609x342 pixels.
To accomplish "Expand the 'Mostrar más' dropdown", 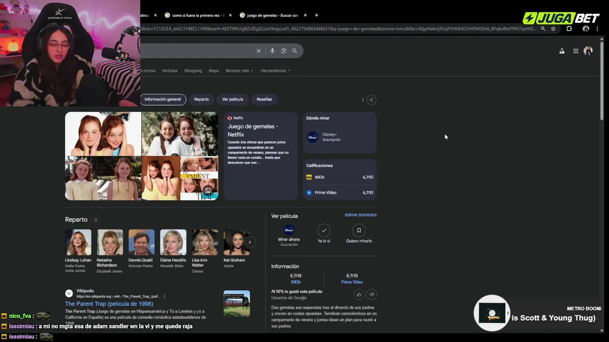I will (x=239, y=71).
